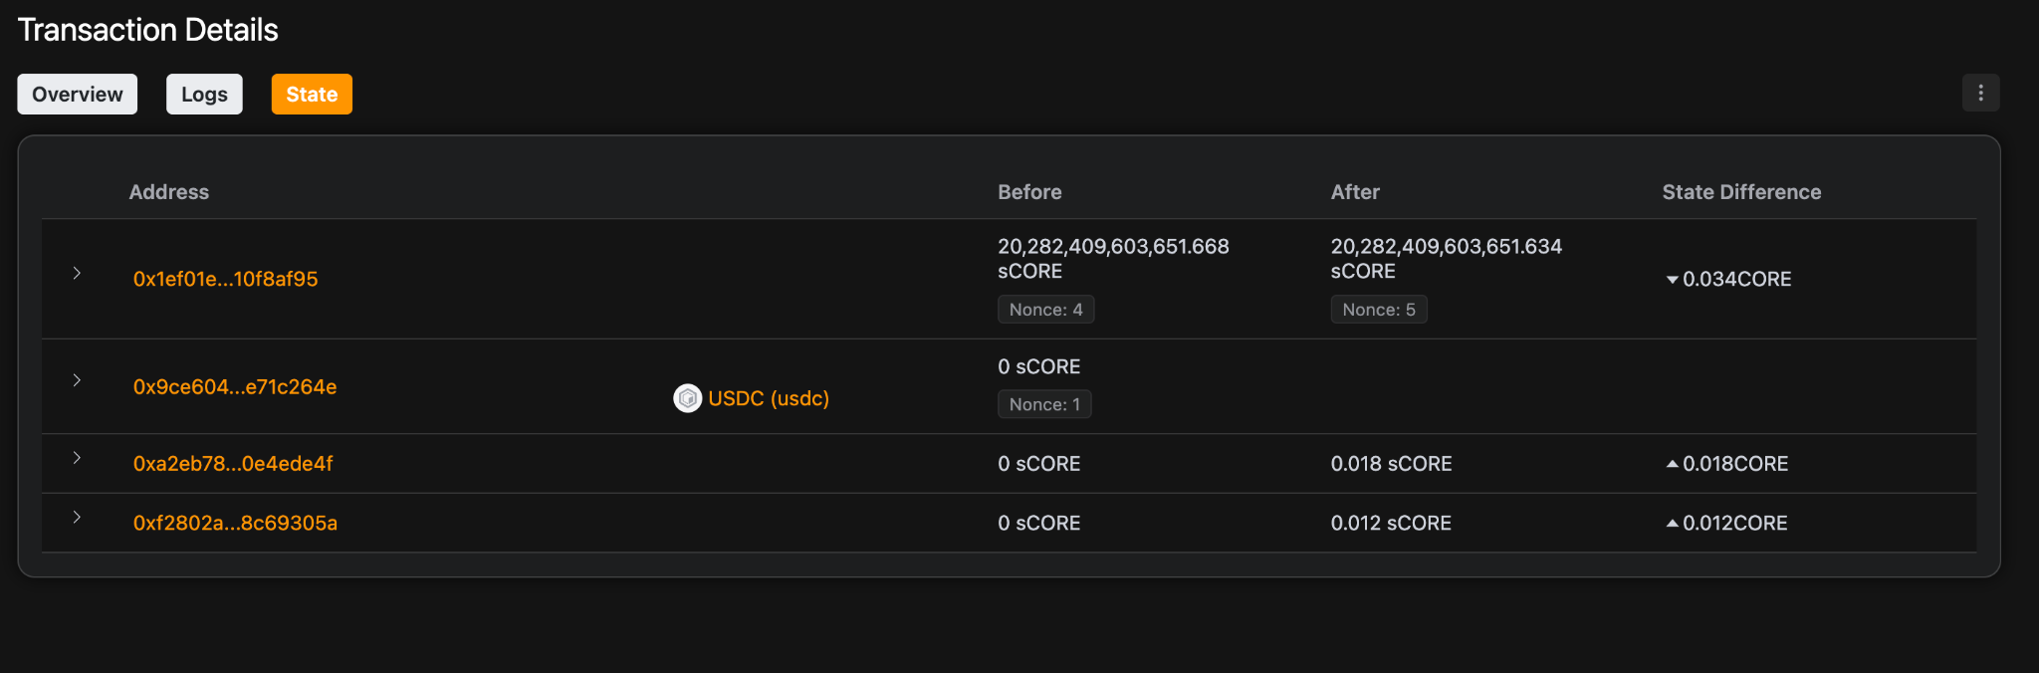The width and height of the screenshot is (2039, 673).
Task: Click the 20,282,409,603,651.668 sCORE before balance
Action: [1114, 259]
